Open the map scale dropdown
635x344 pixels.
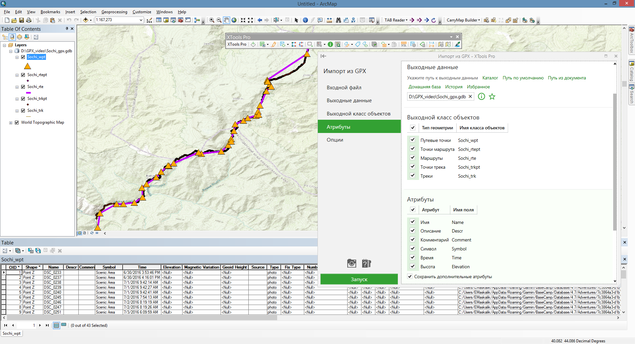click(x=141, y=20)
